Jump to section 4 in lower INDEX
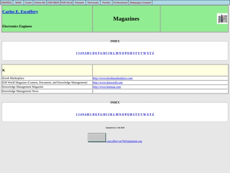 click(x=81, y=114)
